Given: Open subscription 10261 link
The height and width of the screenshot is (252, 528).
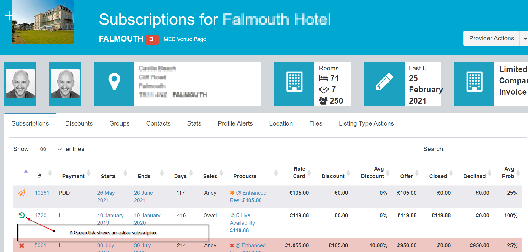Looking at the screenshot, I should 42,193.
